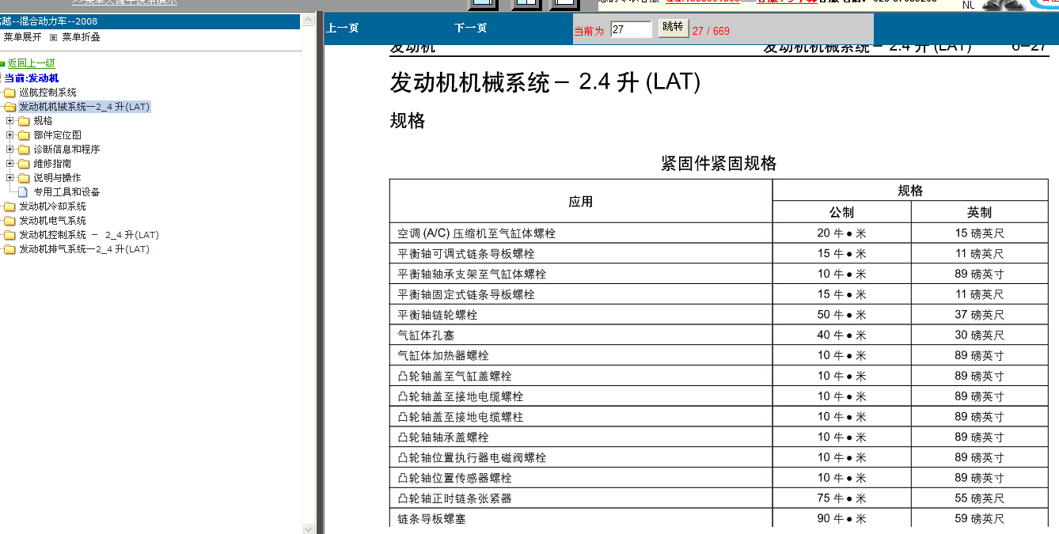This screenshot has height=534, width=1059.
Task: Click row 凸轮轴位置传感器螺栓
Action: tap(719, 478)
